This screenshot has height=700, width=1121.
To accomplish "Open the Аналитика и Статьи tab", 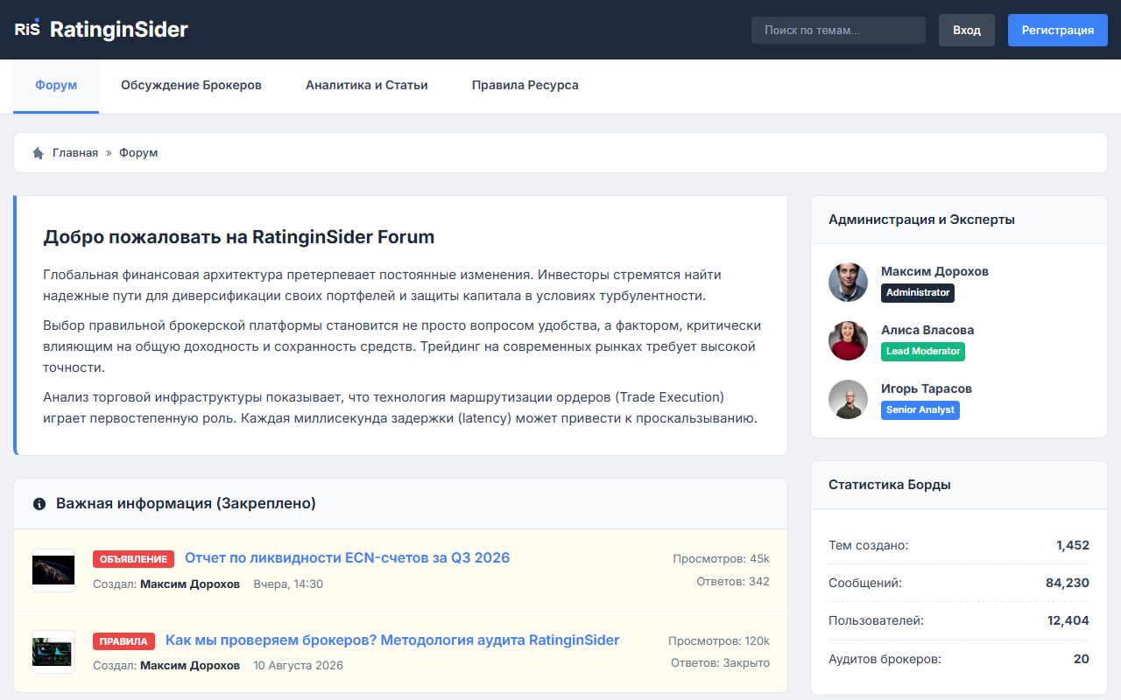I will [x=367, y=86].
